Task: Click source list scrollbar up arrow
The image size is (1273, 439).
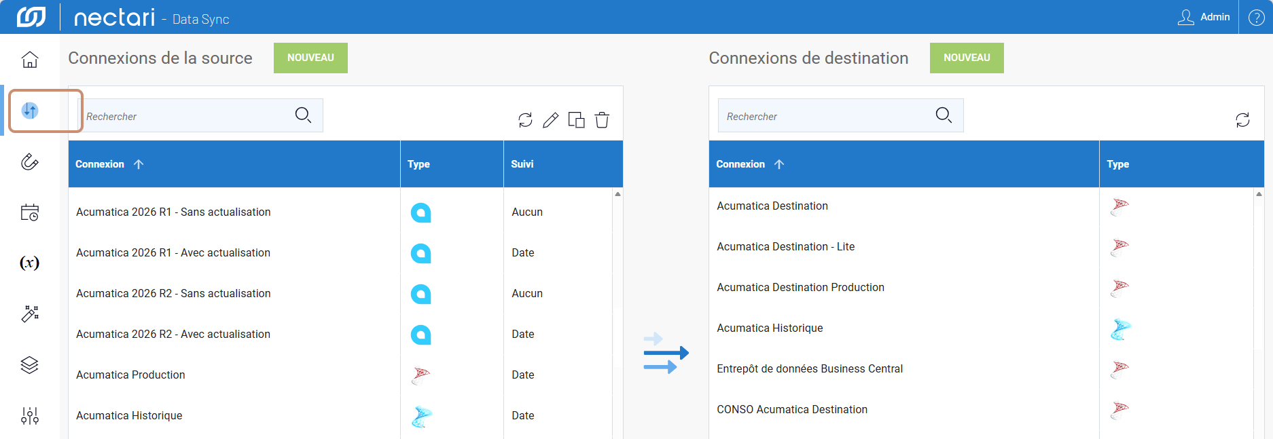Action: pos(617,194)
